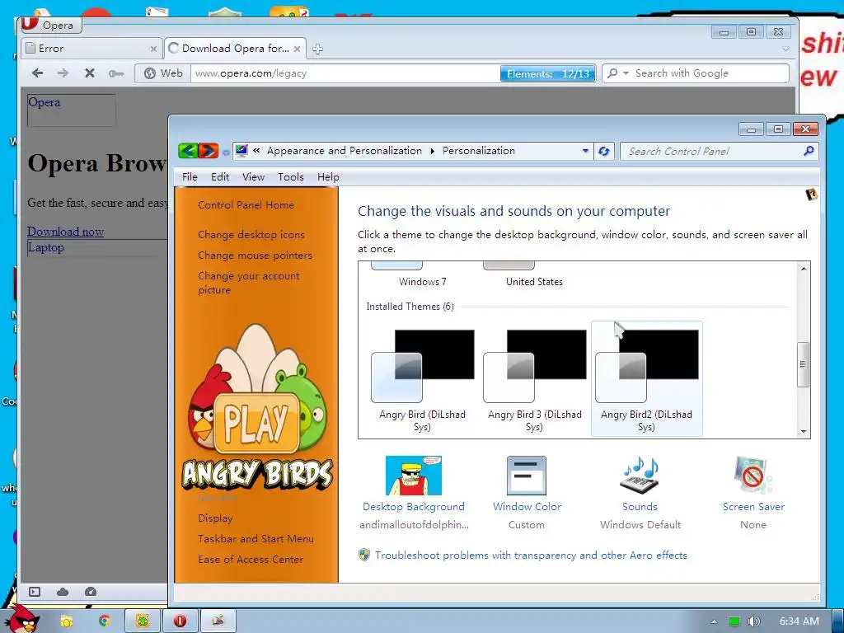The height and width of the screenshot is (633, 844).
Task: Click Appearance and Personalization breadcrumb
Action: click(345, 151)
